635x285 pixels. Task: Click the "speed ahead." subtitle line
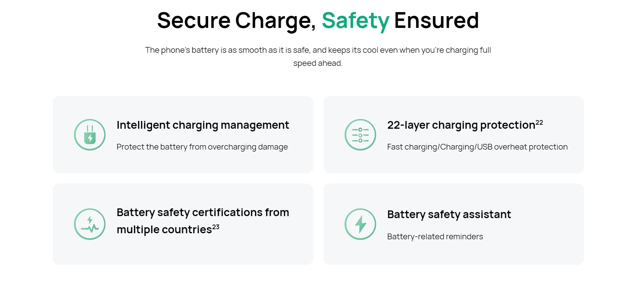click(x=318, y=63)
